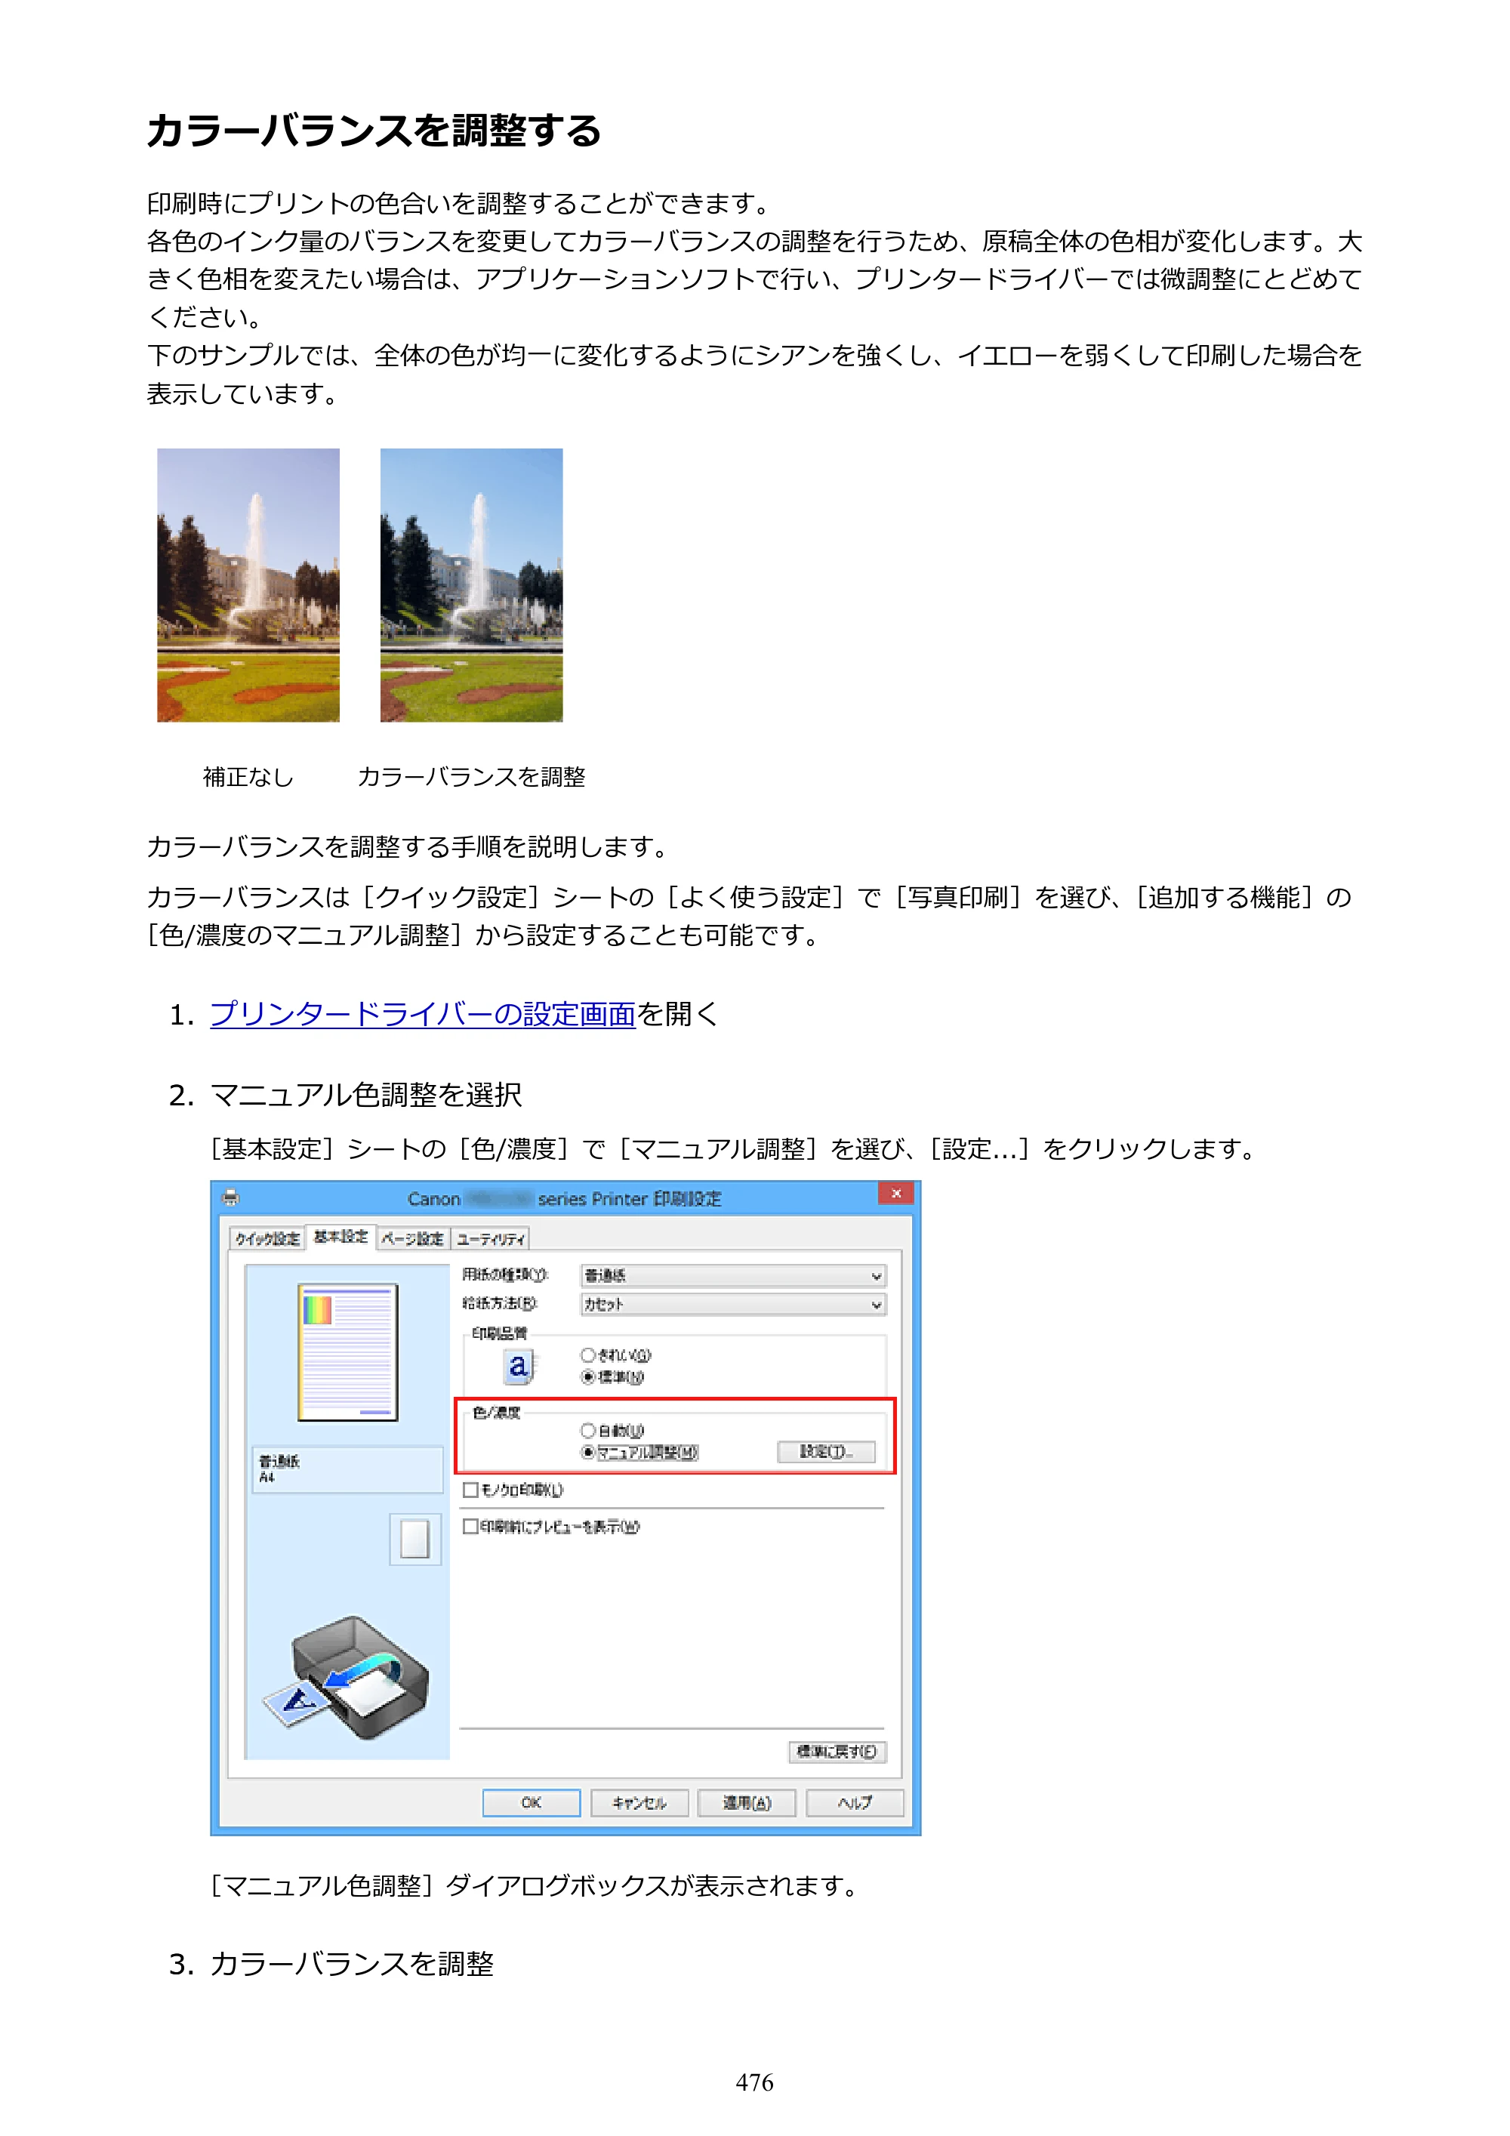Screen dimensions: 1510x2136
Task: Click the document page preview thumbnail
Action: click(x=348, y=1353)
